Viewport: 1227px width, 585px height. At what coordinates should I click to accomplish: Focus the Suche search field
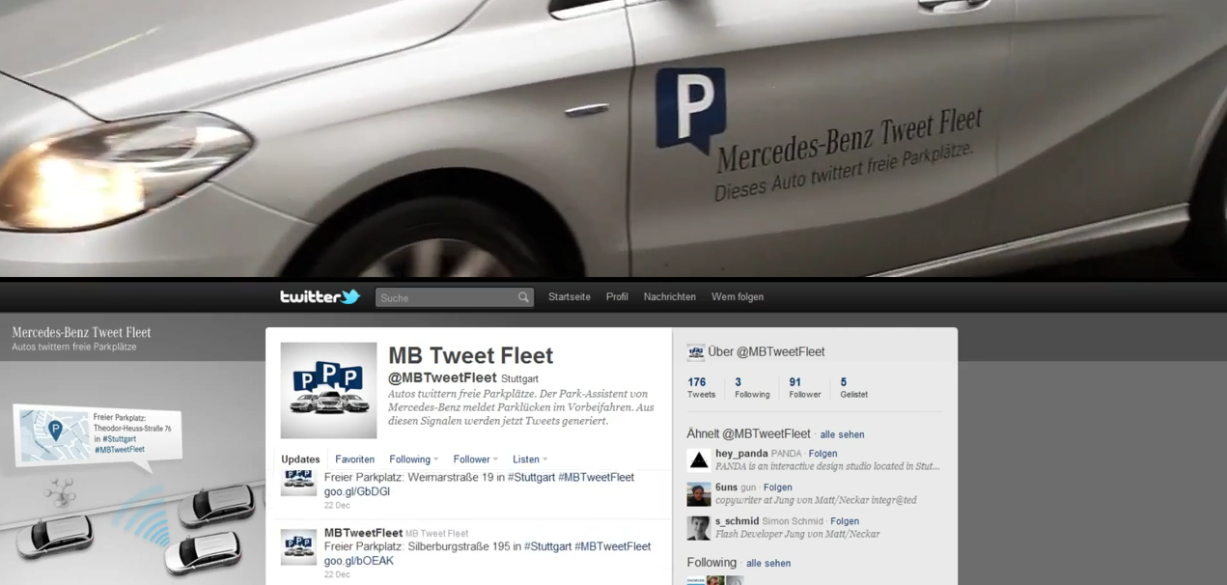(x=454, y=297)
